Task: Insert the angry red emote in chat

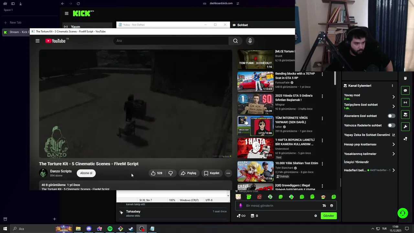Action: [259, 197]
